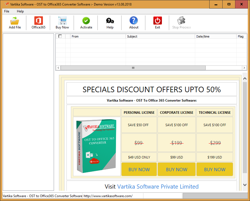Click the SAVE $50 OFF text
Screen dimensions: 250x201
coord(138,125)
